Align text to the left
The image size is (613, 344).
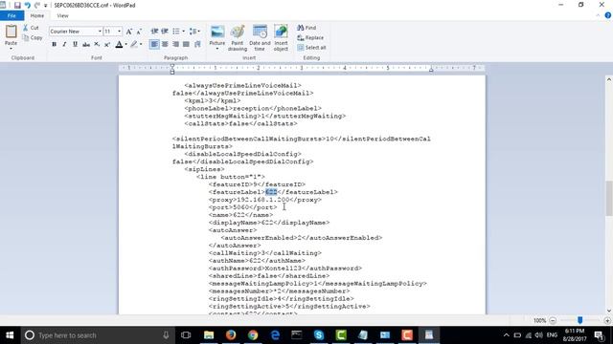(154, 44)
